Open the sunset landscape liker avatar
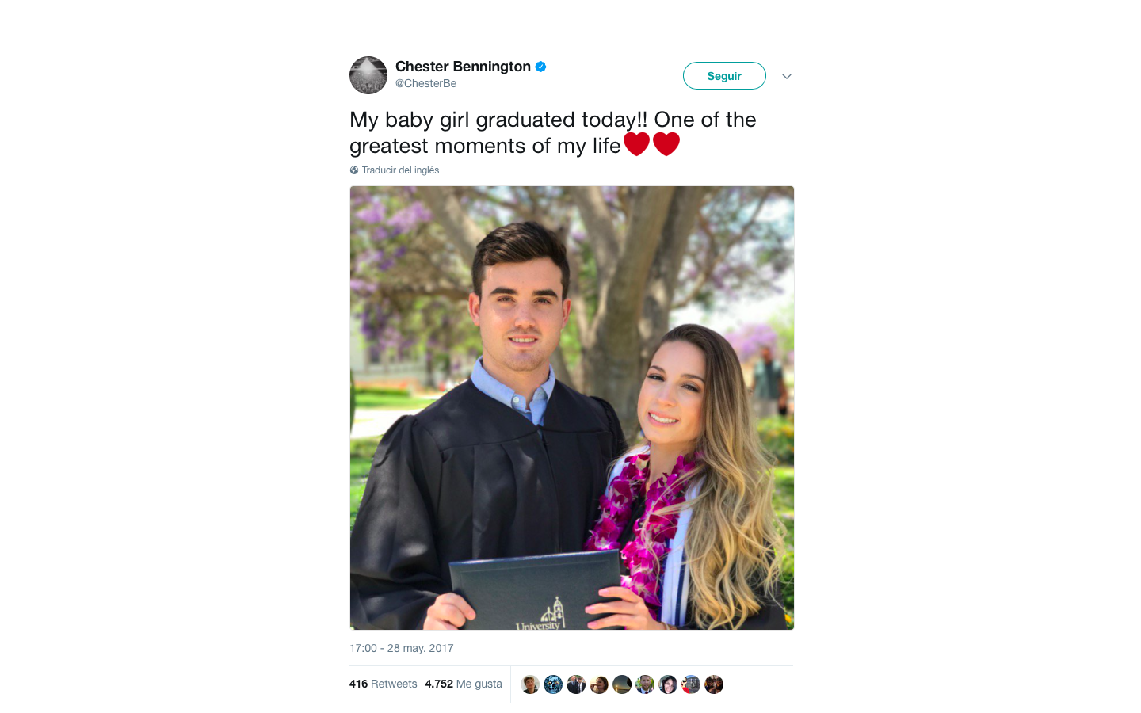This screenshot has height=713, width=1141. (x=622, y=684)
